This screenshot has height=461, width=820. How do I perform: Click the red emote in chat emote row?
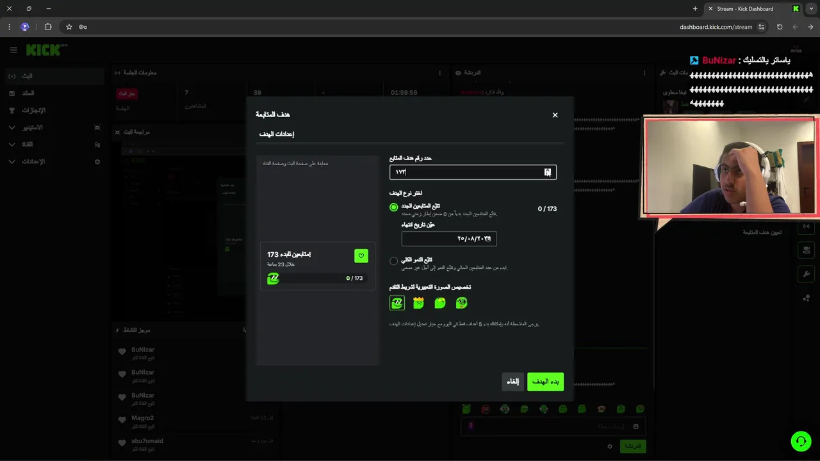click(486, 409)
